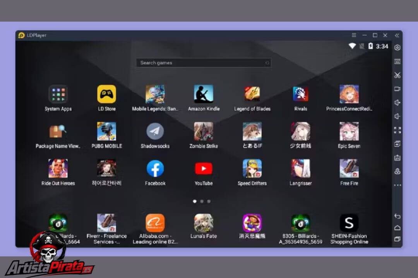Open the Shadowsocks app

155,131
